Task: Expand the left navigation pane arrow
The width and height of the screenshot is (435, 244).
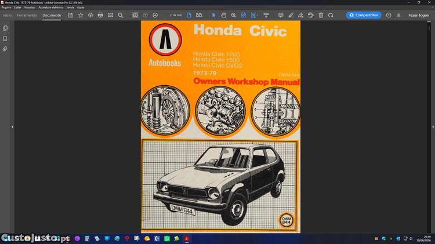Action: pos(12,127)
